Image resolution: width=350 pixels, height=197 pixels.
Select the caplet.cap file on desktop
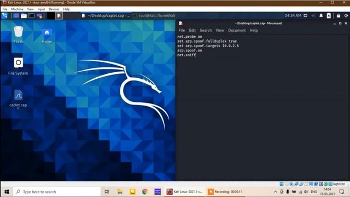tap(18, 99)
